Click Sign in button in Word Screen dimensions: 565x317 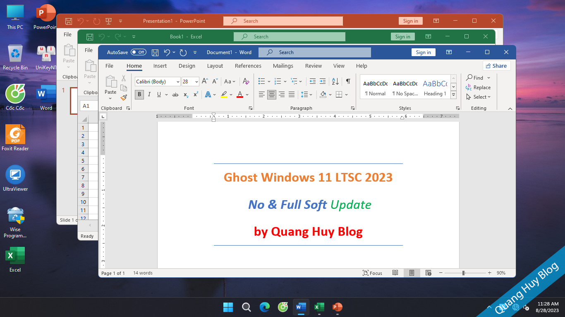coord(423,52)
